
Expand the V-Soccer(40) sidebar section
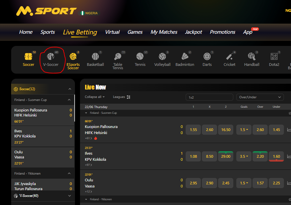tap(70, 196)
